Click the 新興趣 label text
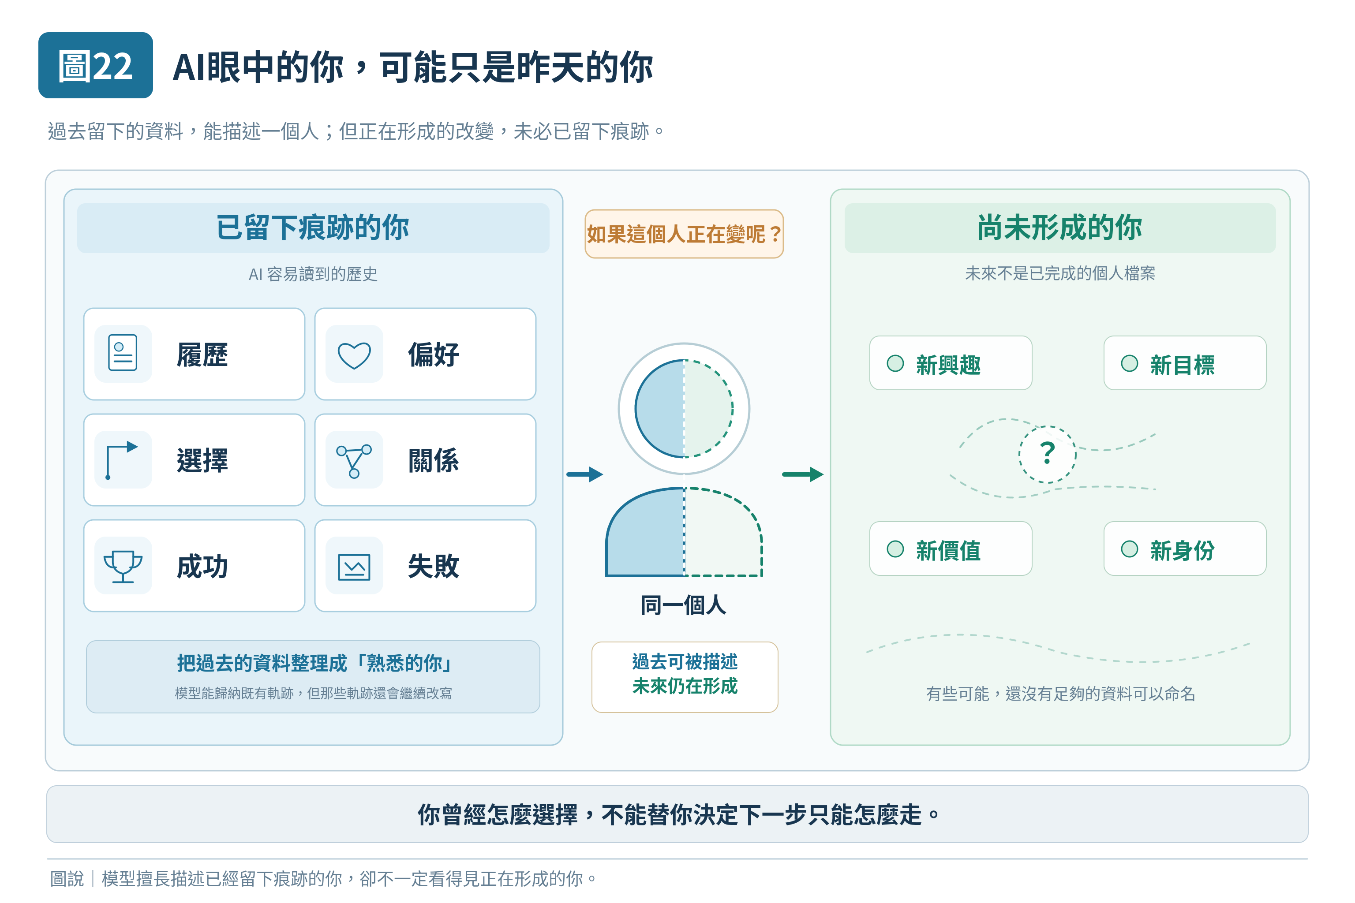The image size is (1355, 903). point(948,365)
